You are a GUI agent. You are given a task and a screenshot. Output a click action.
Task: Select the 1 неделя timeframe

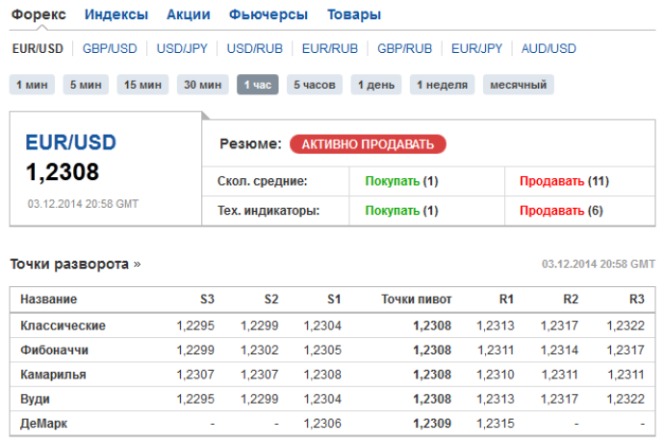pos(442,85)
